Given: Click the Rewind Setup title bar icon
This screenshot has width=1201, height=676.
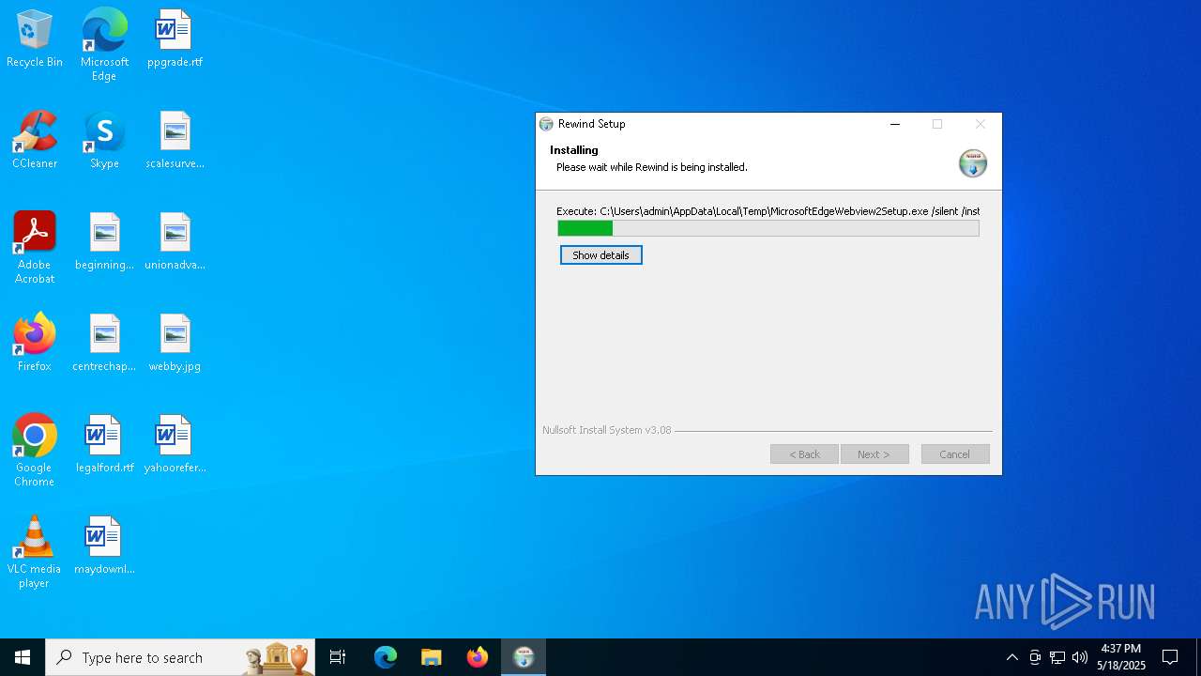Looking at the screenshot, I should pos(546,124).
